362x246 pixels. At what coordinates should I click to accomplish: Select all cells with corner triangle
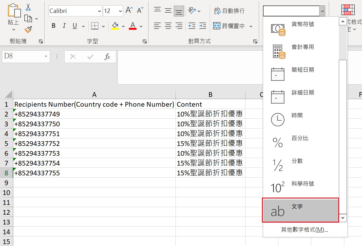click(8, 94)
